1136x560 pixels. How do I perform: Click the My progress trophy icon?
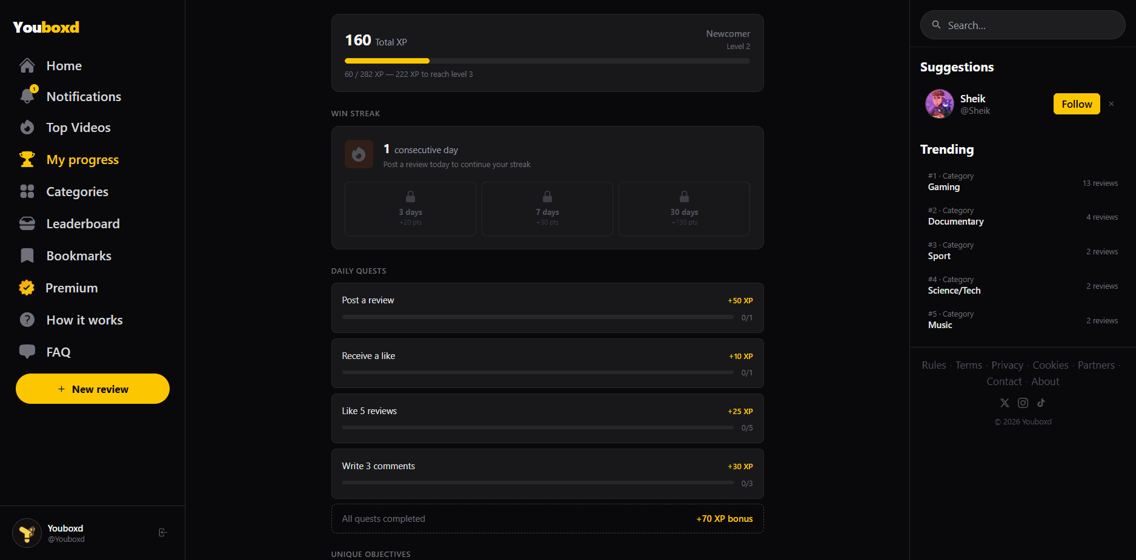click(x=27, y=159)
